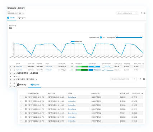Screen dimensions: 153x132
Task: Click the help icon in Sessions - Activity header
Action: [x=144, y=13]
